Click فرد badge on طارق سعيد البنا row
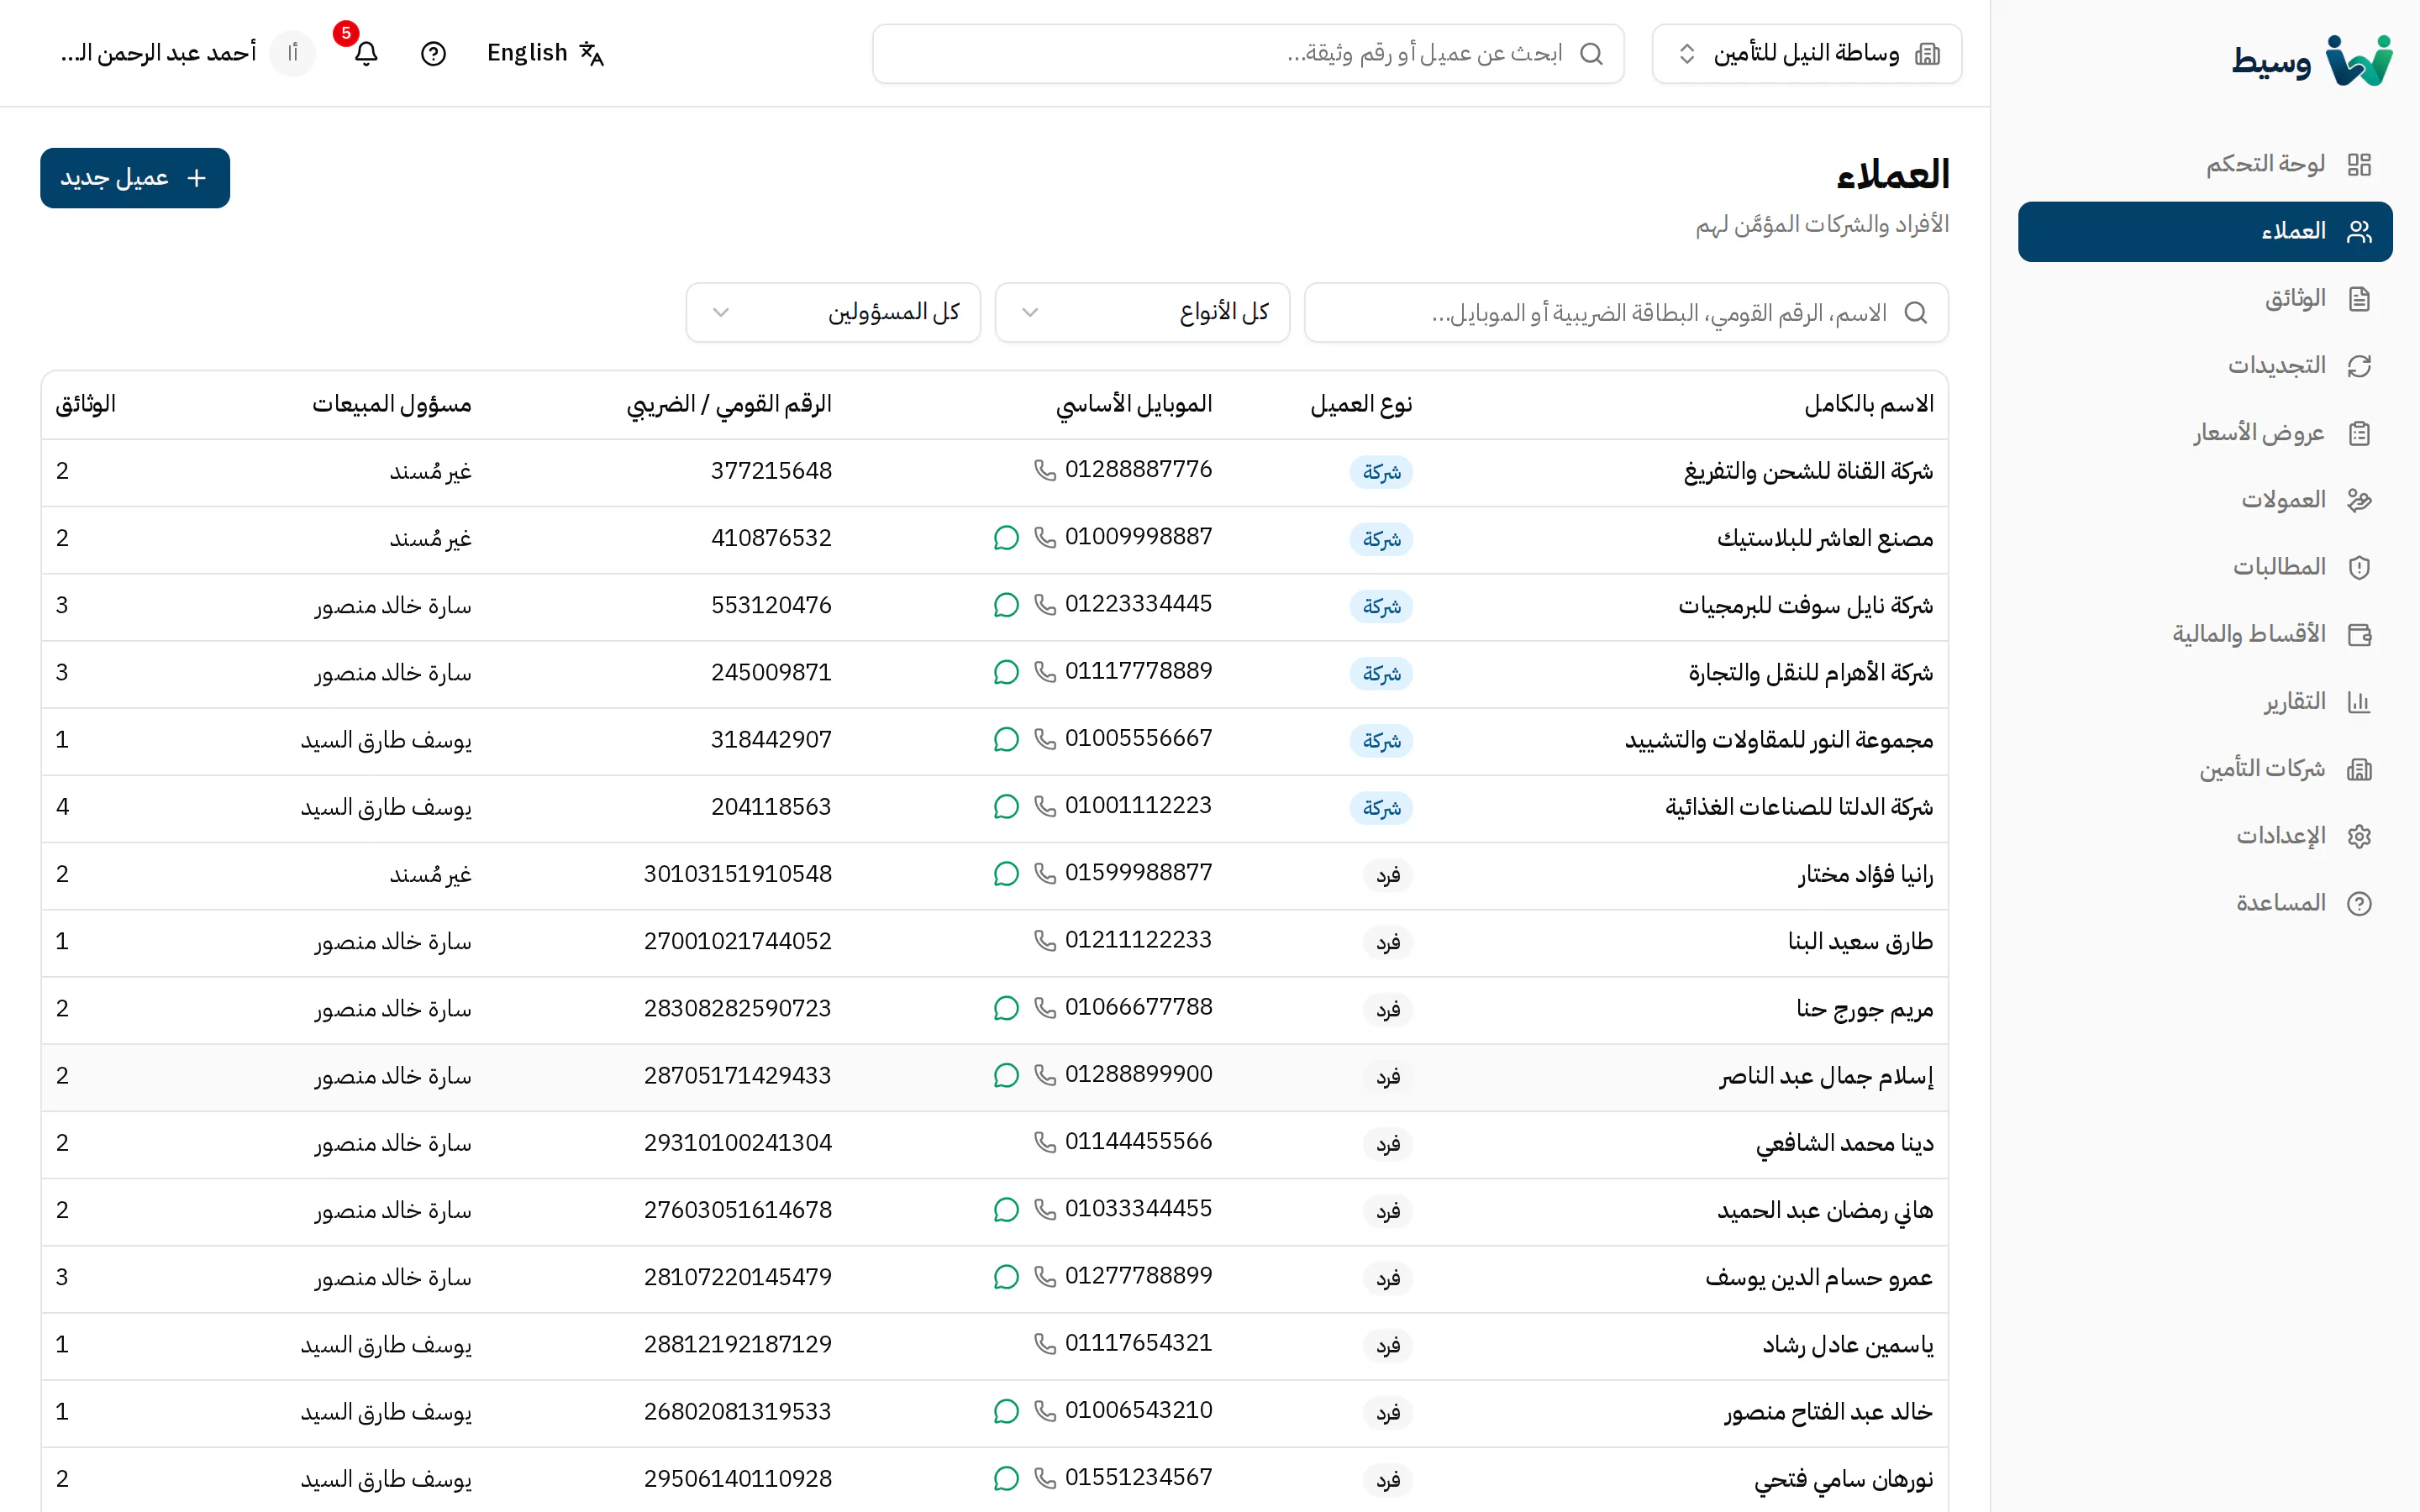Viewport: 2420px width, 1512px height. pyautogui.click(x=1387, y=942)
